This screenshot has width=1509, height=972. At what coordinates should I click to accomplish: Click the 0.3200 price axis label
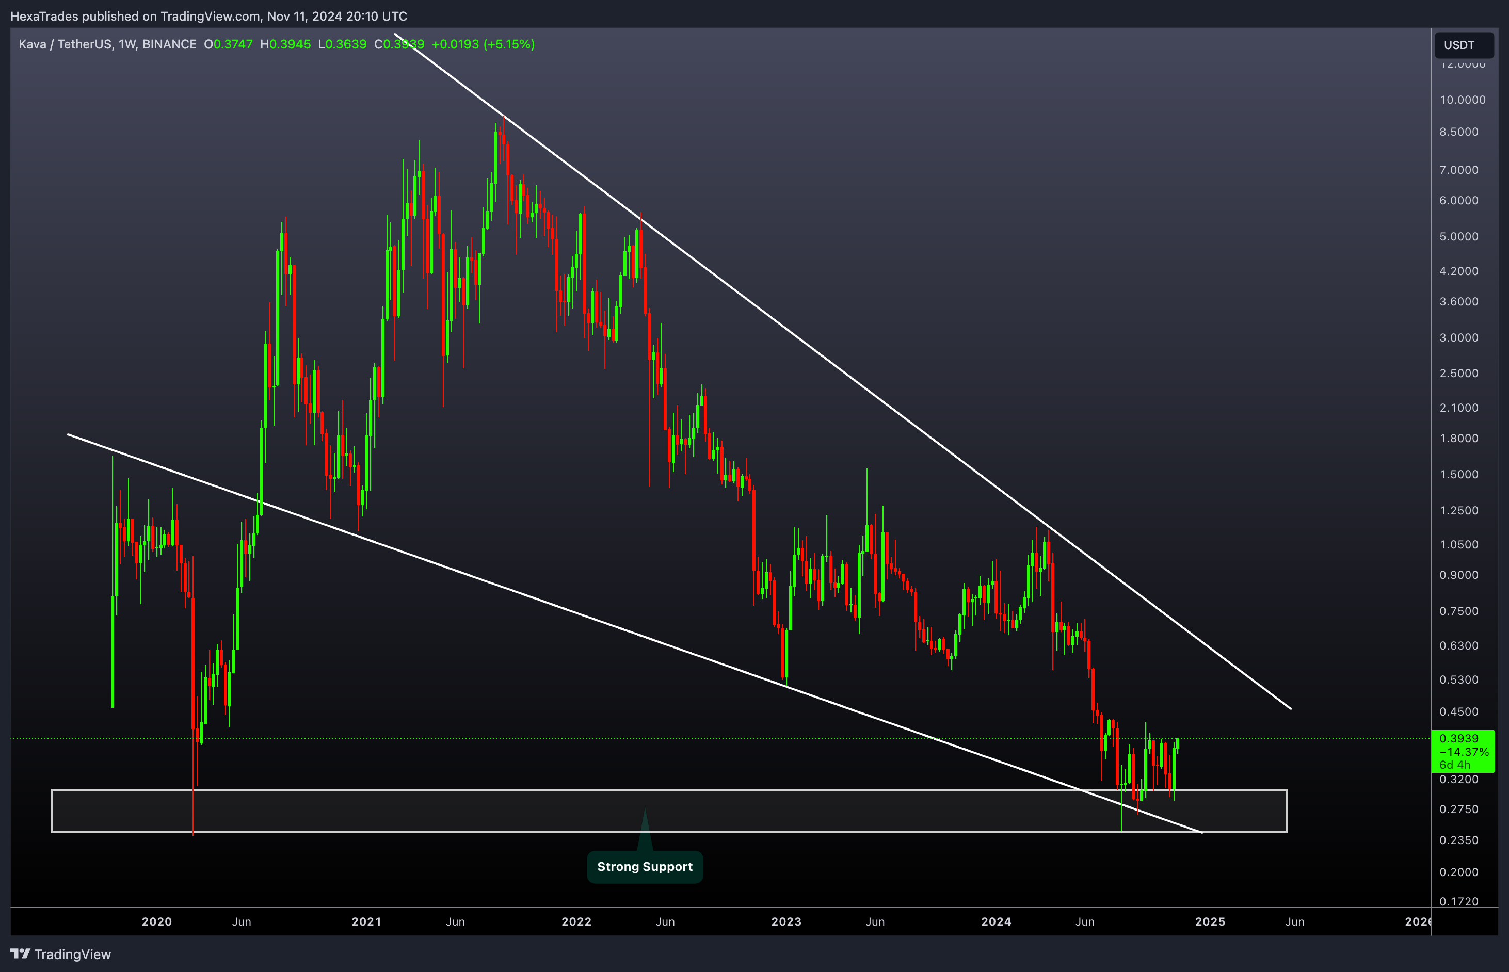(1458, 779)
